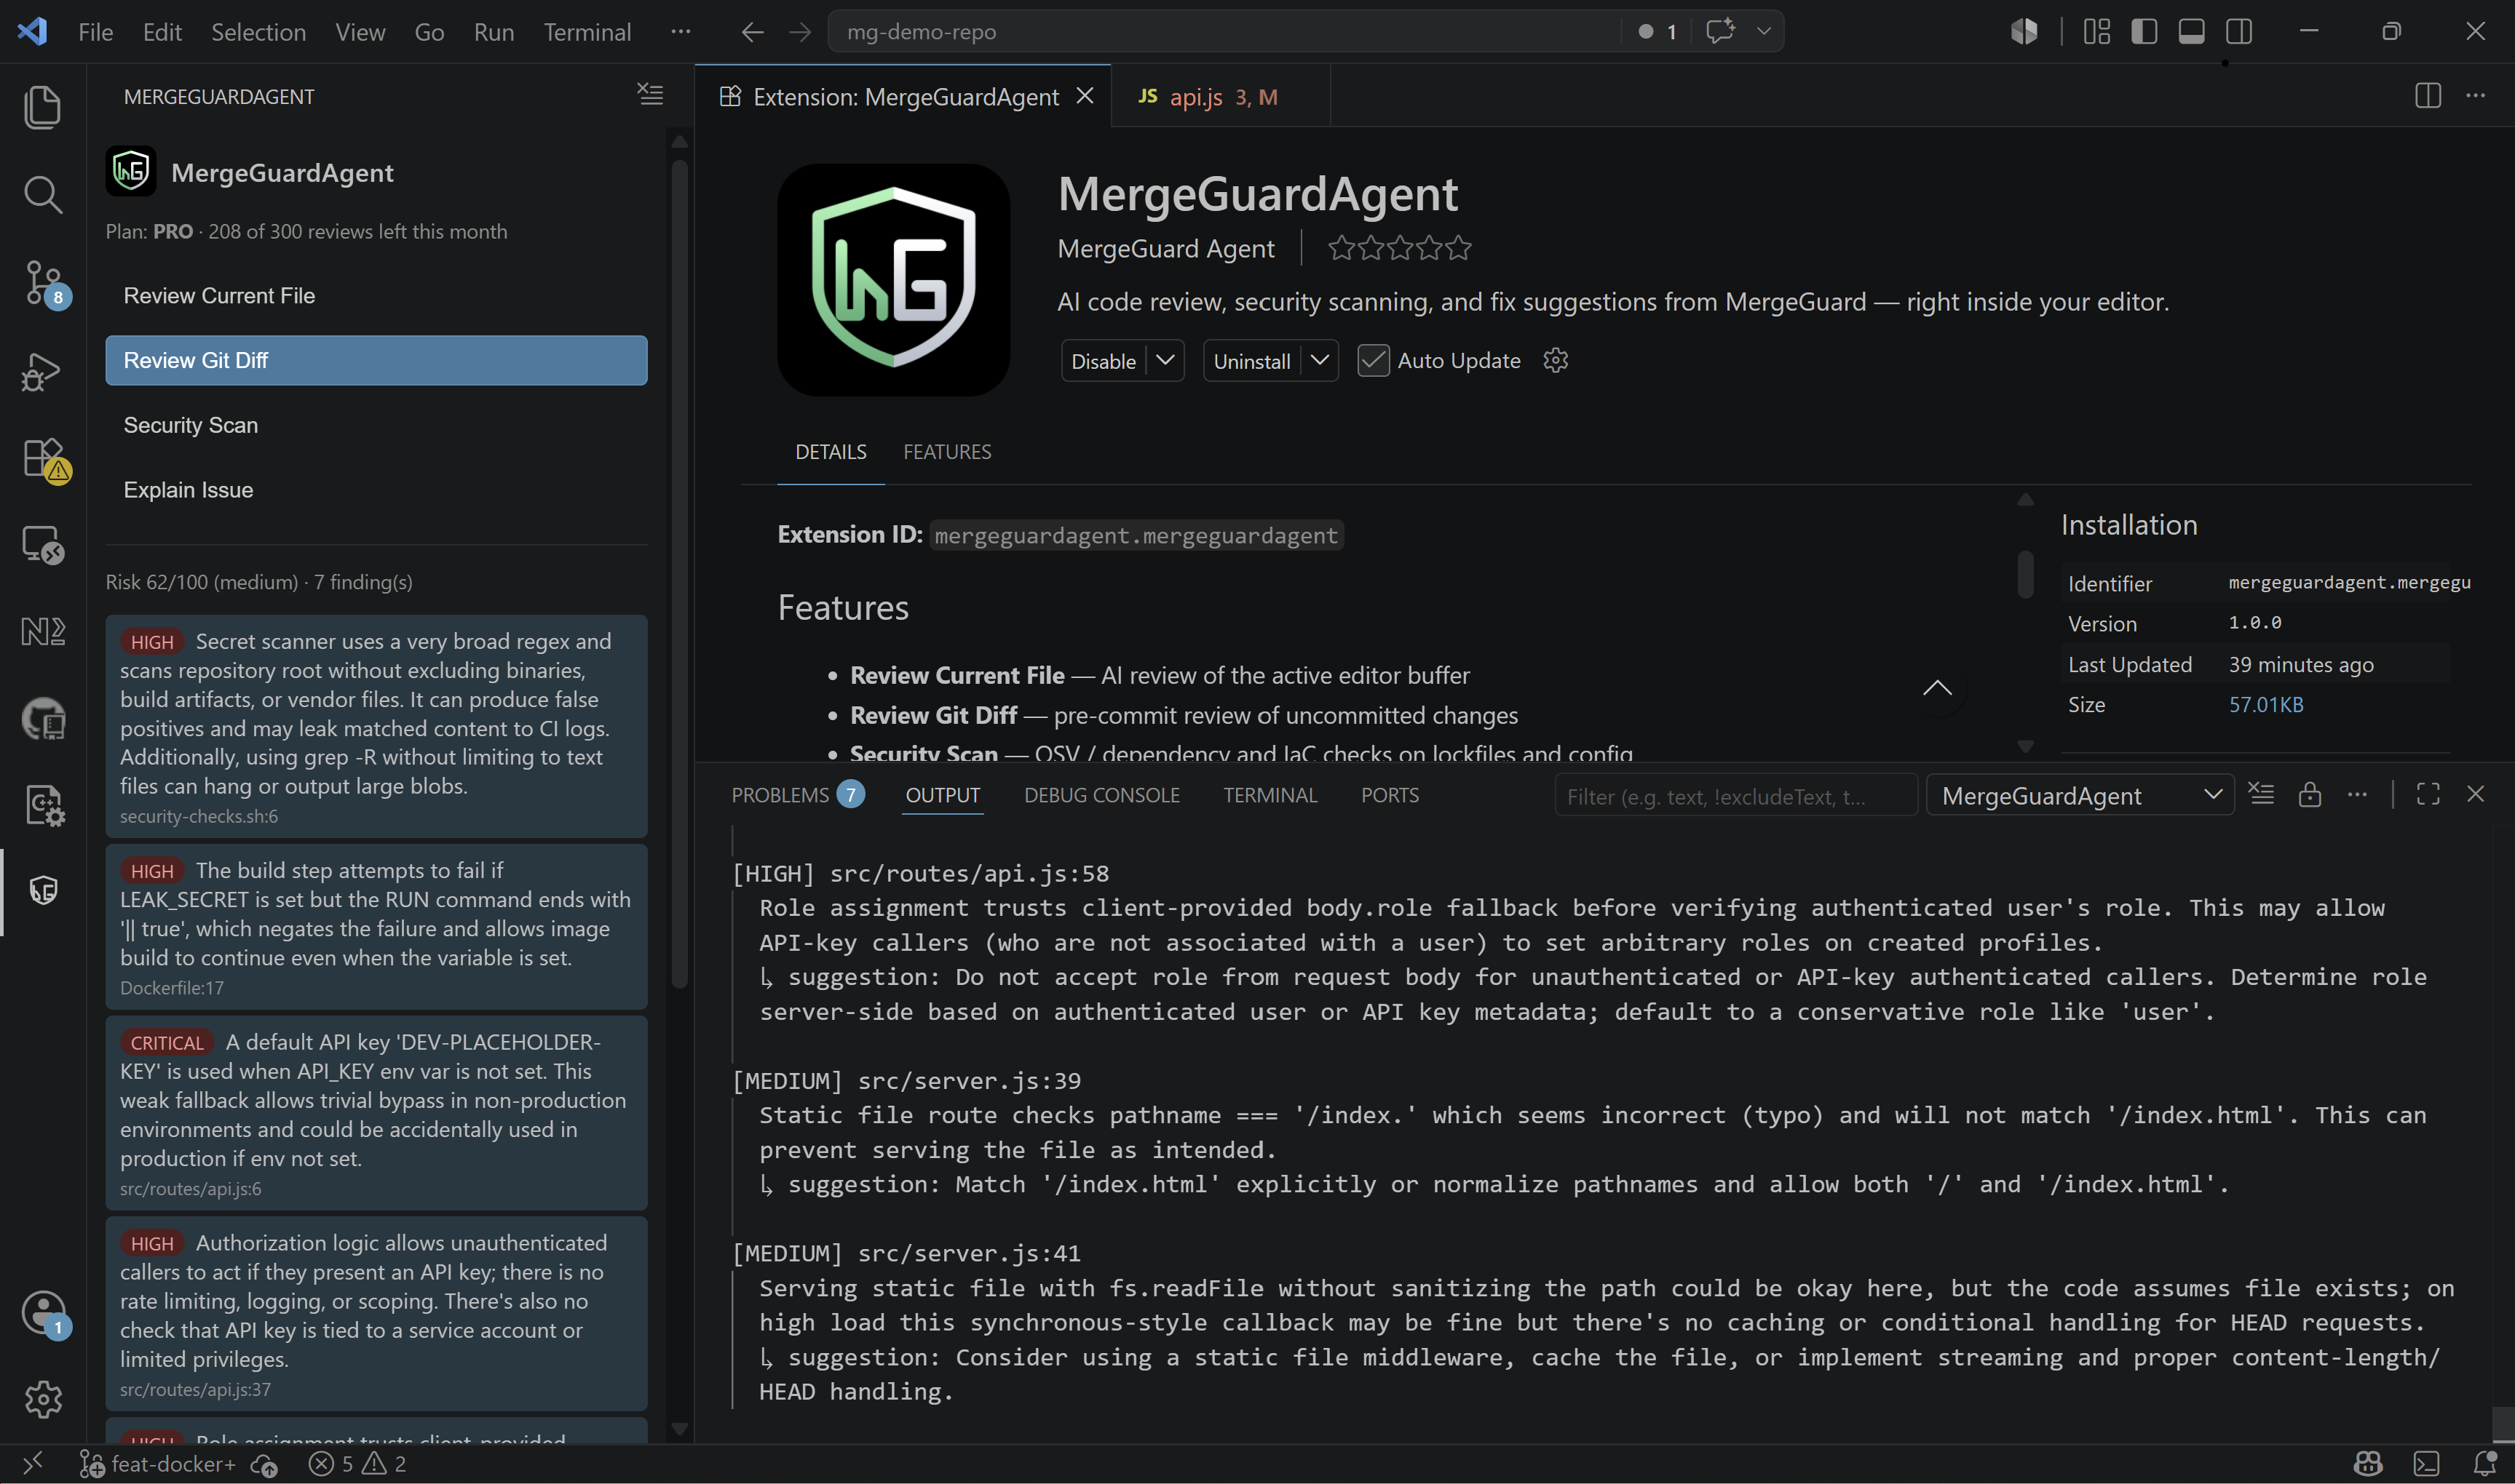Open Disable button dropdown arrow
The image size is (2515, 1484).
tap(1165, 360)
